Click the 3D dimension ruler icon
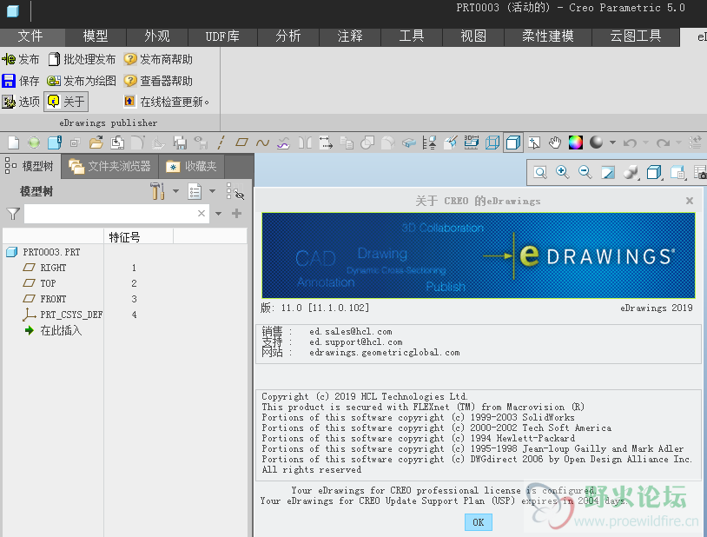 471,143
